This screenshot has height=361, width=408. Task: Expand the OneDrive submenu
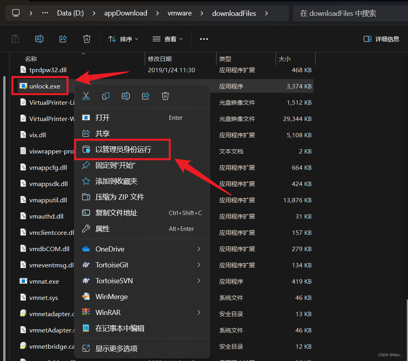pos(199,249)
